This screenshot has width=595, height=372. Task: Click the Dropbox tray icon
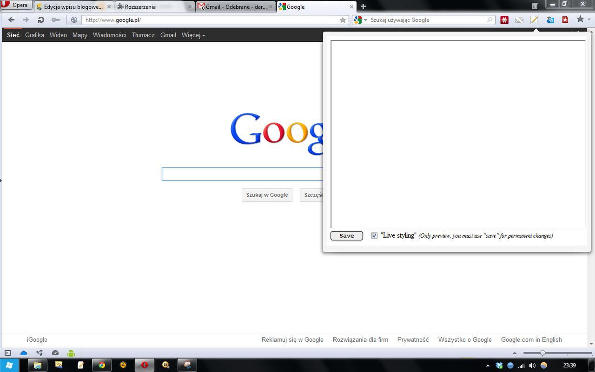pyautogui.click(x=499, y=365)
